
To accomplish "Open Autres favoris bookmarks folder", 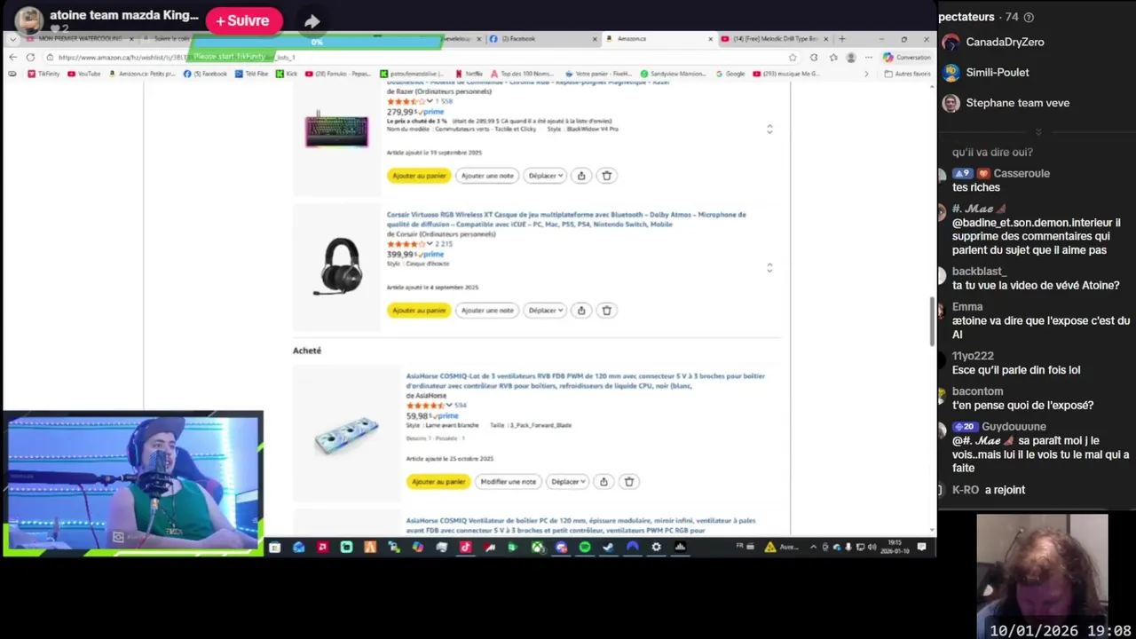I will point(908,74).
